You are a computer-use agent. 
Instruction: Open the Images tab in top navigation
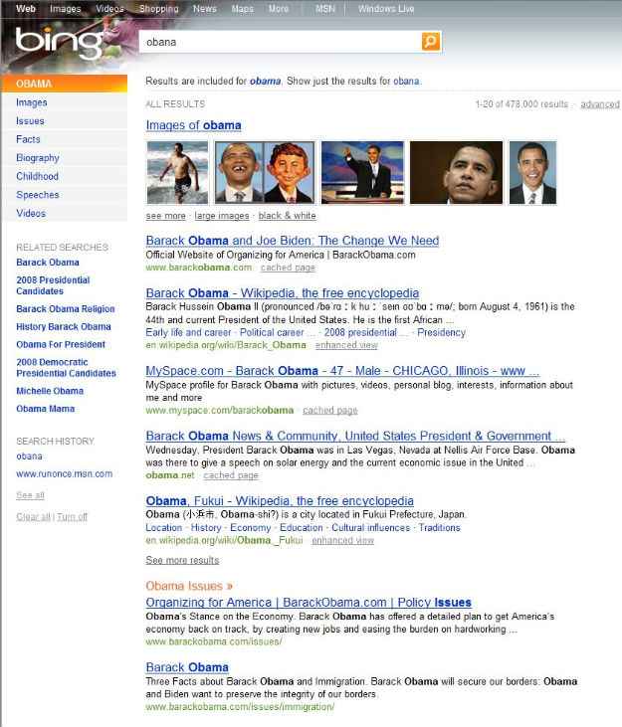point(65,8)
